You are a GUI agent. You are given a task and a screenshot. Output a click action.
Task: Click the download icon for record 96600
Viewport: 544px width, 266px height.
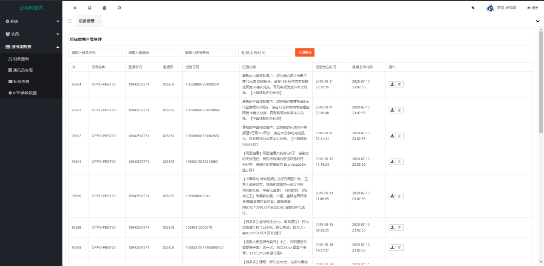click(x=392, y=196)
